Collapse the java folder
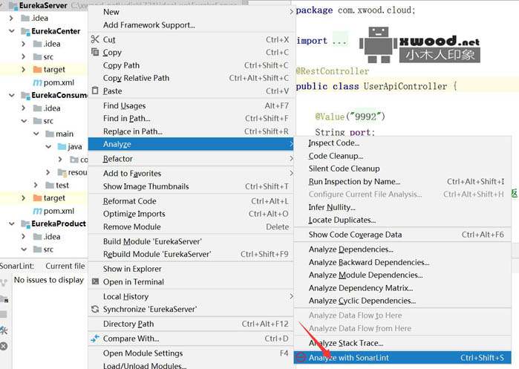519x369 pixels. [x=48, y=146]
